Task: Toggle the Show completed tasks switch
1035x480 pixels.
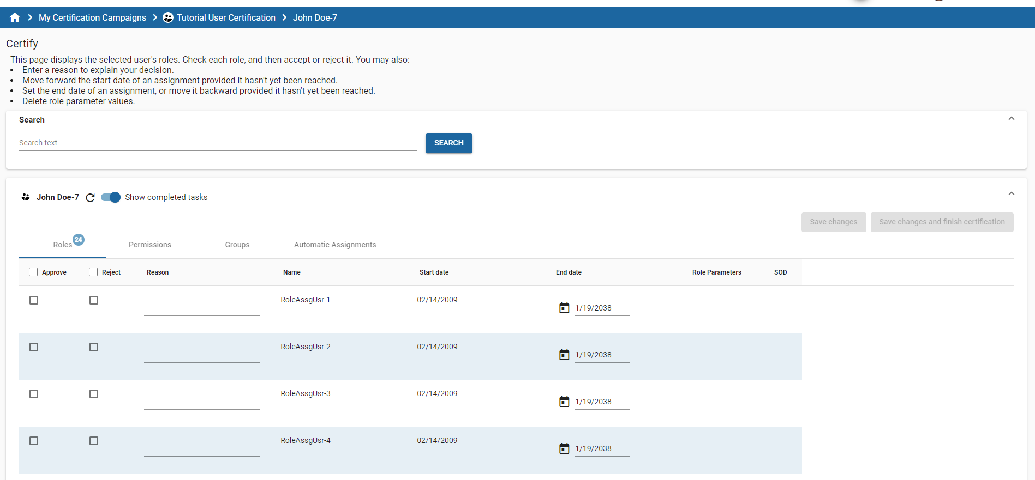Action: click(111, 197)
